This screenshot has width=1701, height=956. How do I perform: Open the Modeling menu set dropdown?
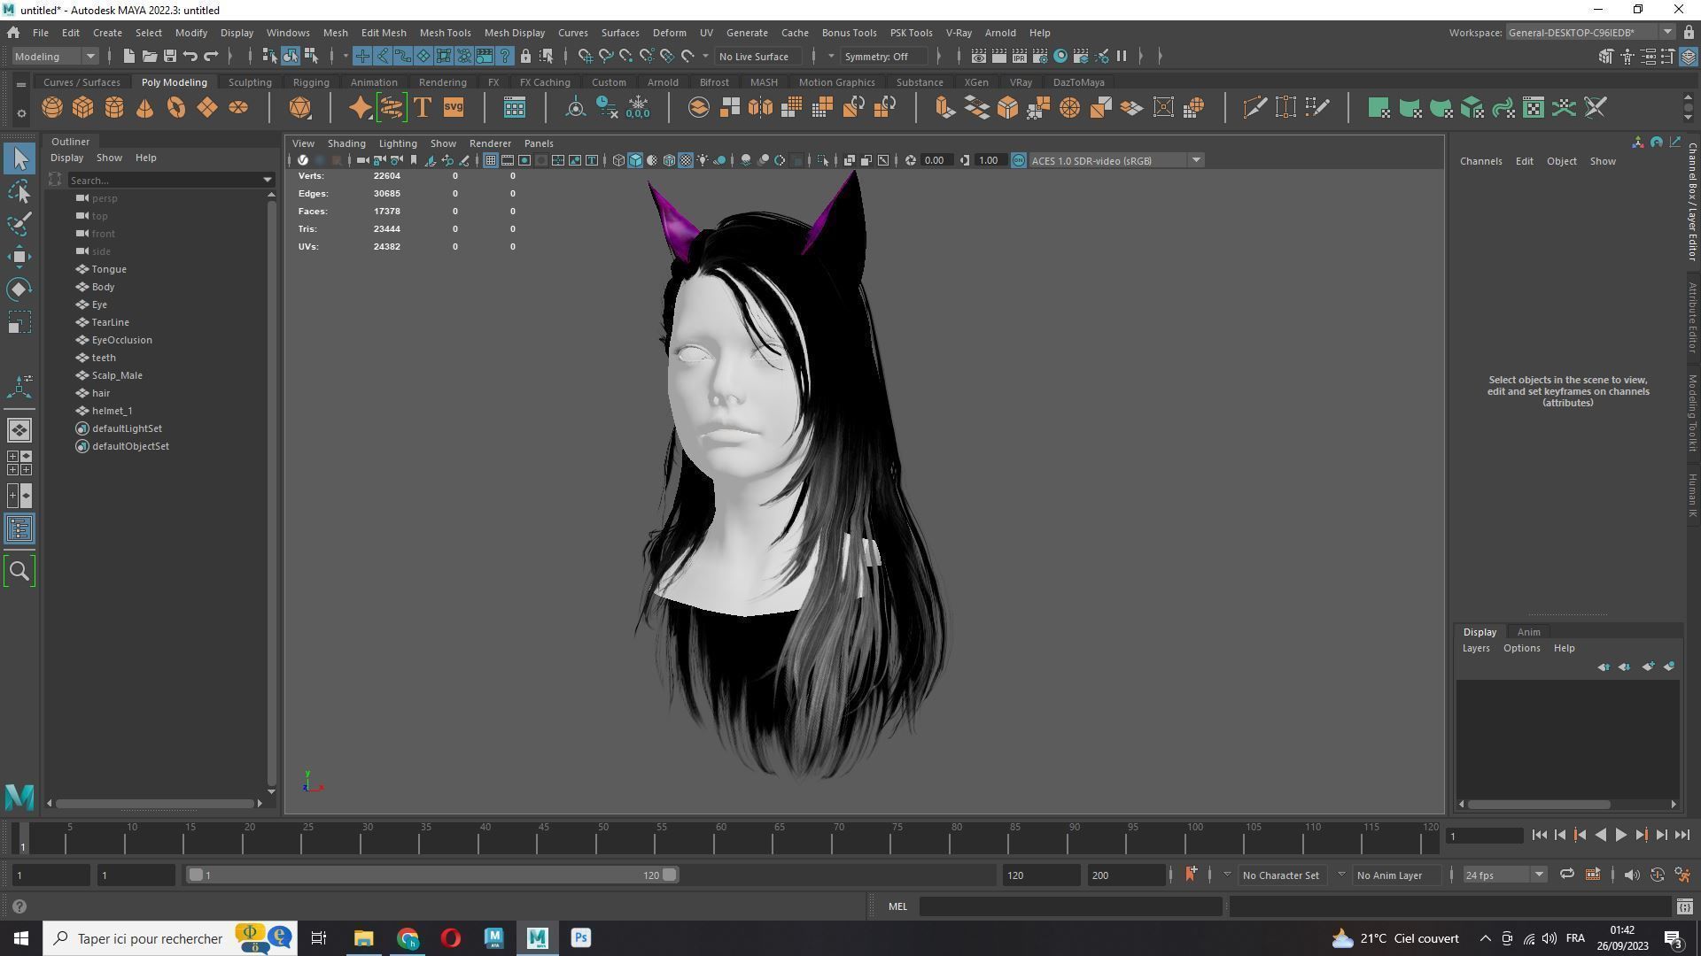pos(55,56)
